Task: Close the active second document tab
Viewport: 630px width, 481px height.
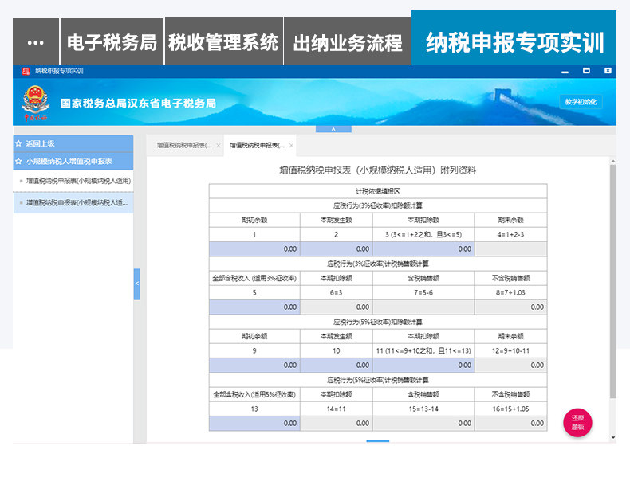Action: (x=291, y=146)
